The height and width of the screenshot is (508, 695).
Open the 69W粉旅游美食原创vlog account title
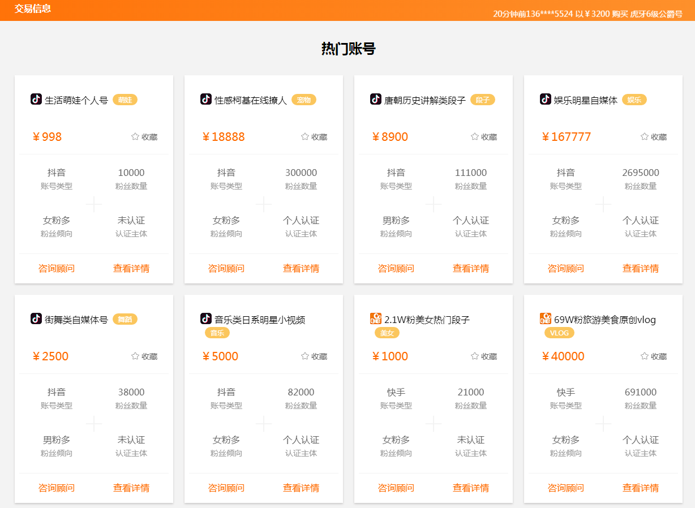pos(605,320)
